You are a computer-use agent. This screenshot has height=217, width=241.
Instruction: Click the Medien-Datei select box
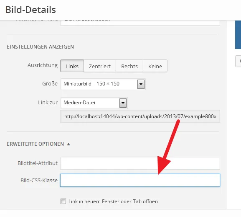[94, 103]
